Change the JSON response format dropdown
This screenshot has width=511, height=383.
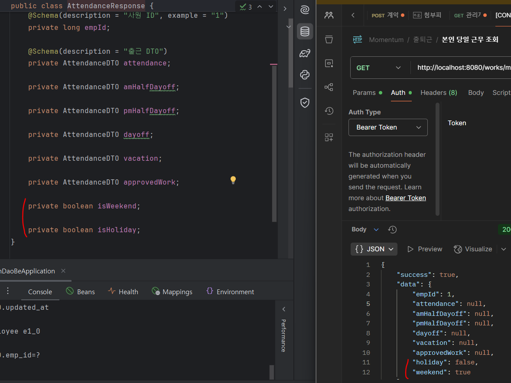pos(374,249)
